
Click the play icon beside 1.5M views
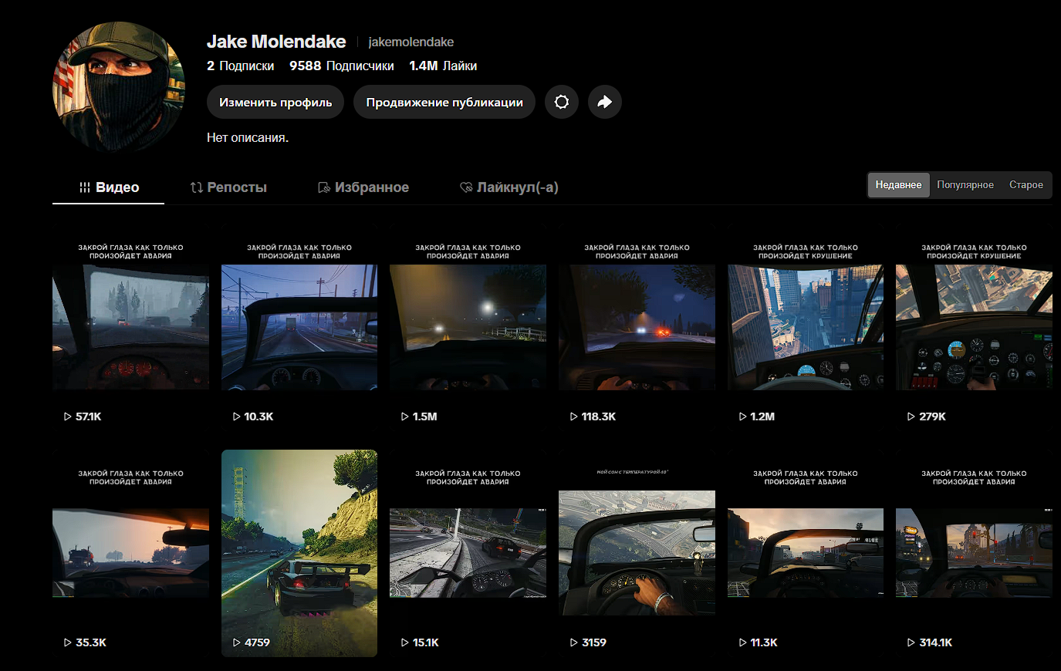pyautogui.click(x=405, y=416)
